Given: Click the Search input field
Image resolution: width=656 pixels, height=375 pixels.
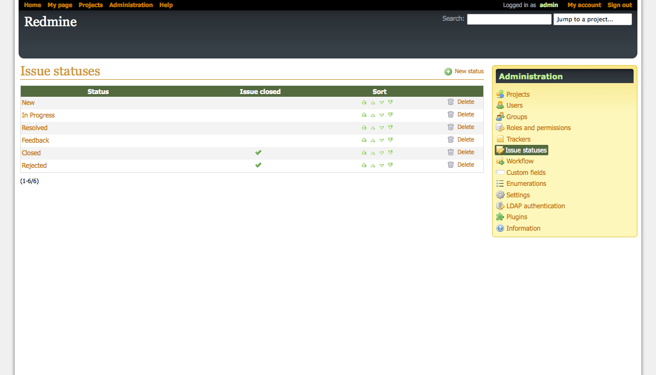Looking at the screenshot, I should point(509,19).
